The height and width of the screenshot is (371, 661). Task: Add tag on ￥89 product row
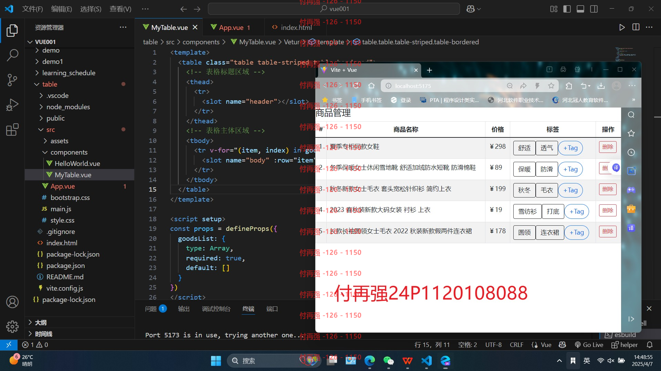(x=570, y=169)
